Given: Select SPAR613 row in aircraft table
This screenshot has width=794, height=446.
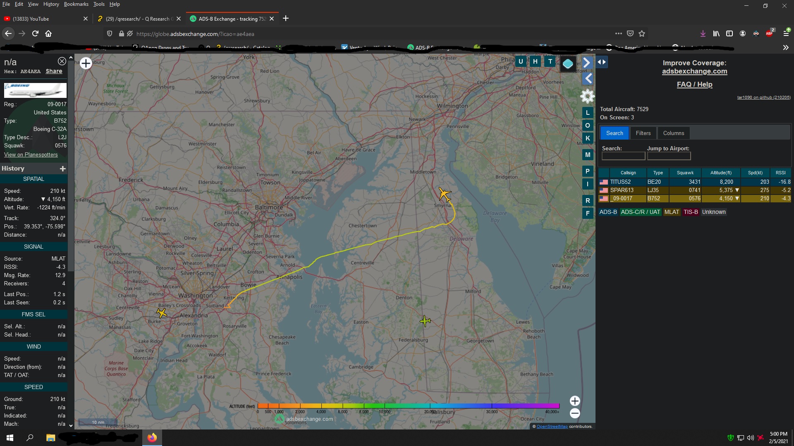Looking at the screenshot, I should click(695, 190).
